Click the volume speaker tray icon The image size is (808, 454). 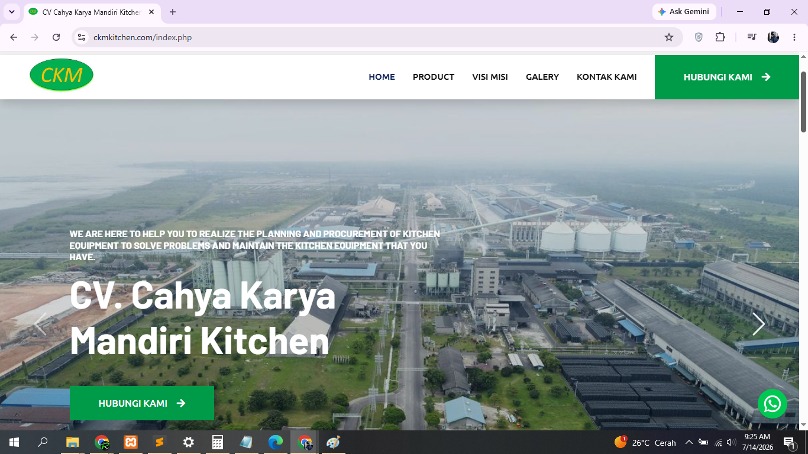[732, 442]
